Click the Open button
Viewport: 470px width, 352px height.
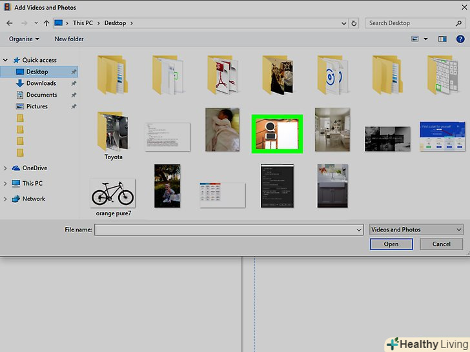[391, 244]
